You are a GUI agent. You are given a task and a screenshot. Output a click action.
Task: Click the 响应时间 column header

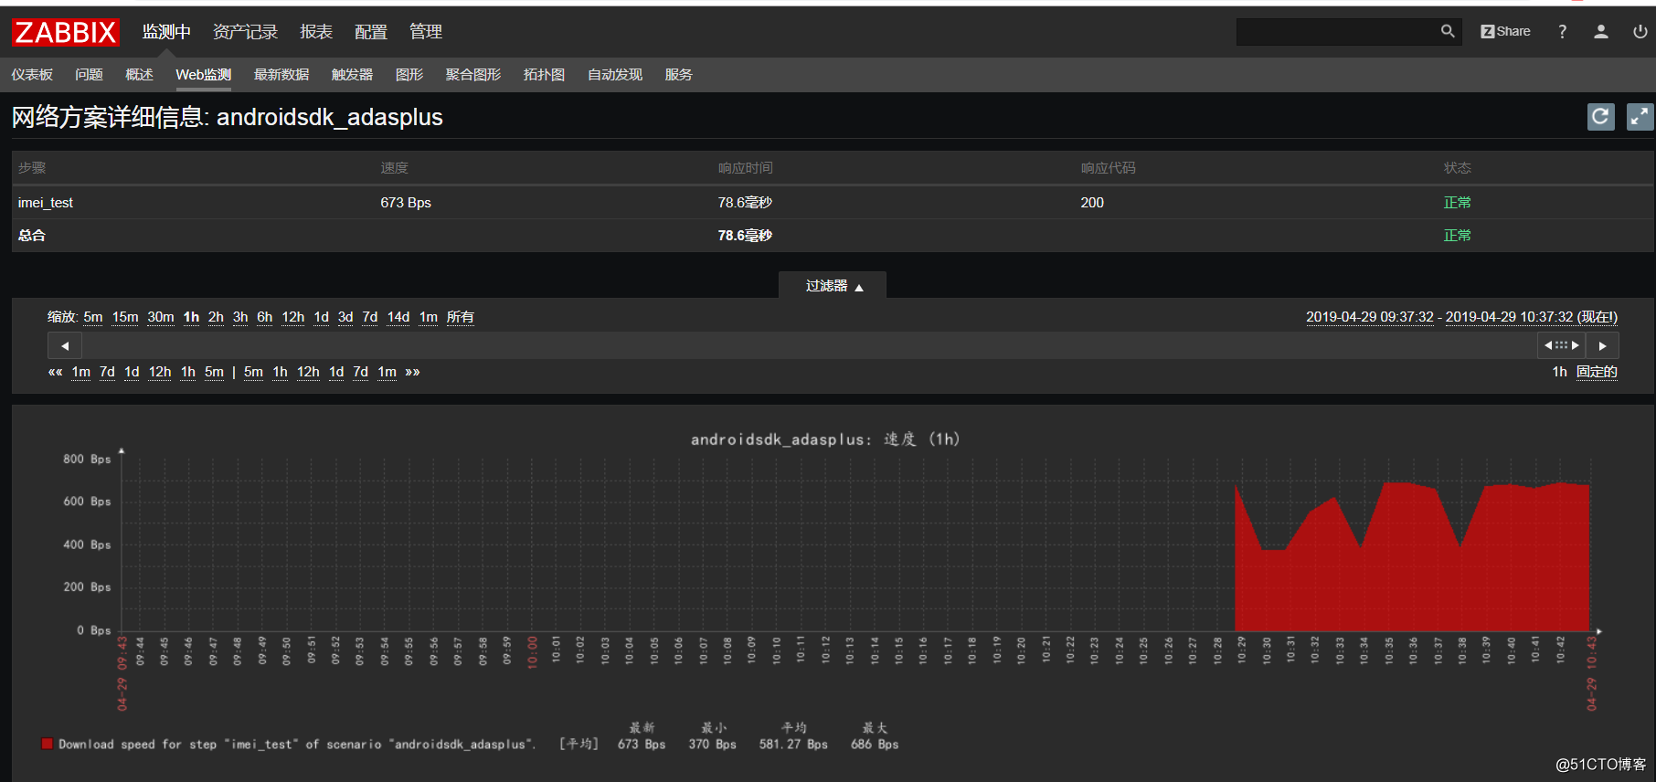[745, 168]
